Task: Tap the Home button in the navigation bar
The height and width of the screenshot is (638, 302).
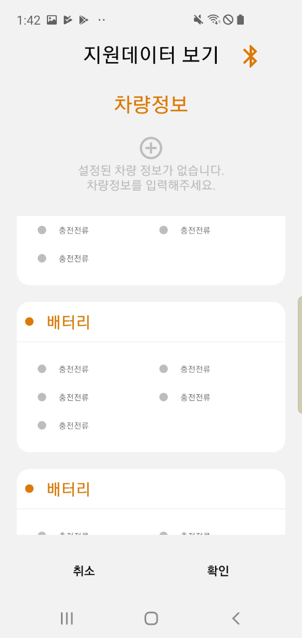Action: pos(151,618)
